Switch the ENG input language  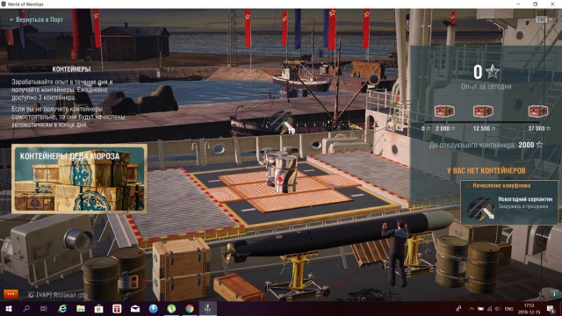click(x=509, y=309)
